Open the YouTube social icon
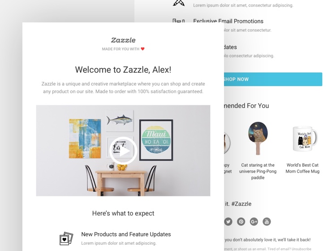Screen dimensions: 336x251 coord(267,221)
